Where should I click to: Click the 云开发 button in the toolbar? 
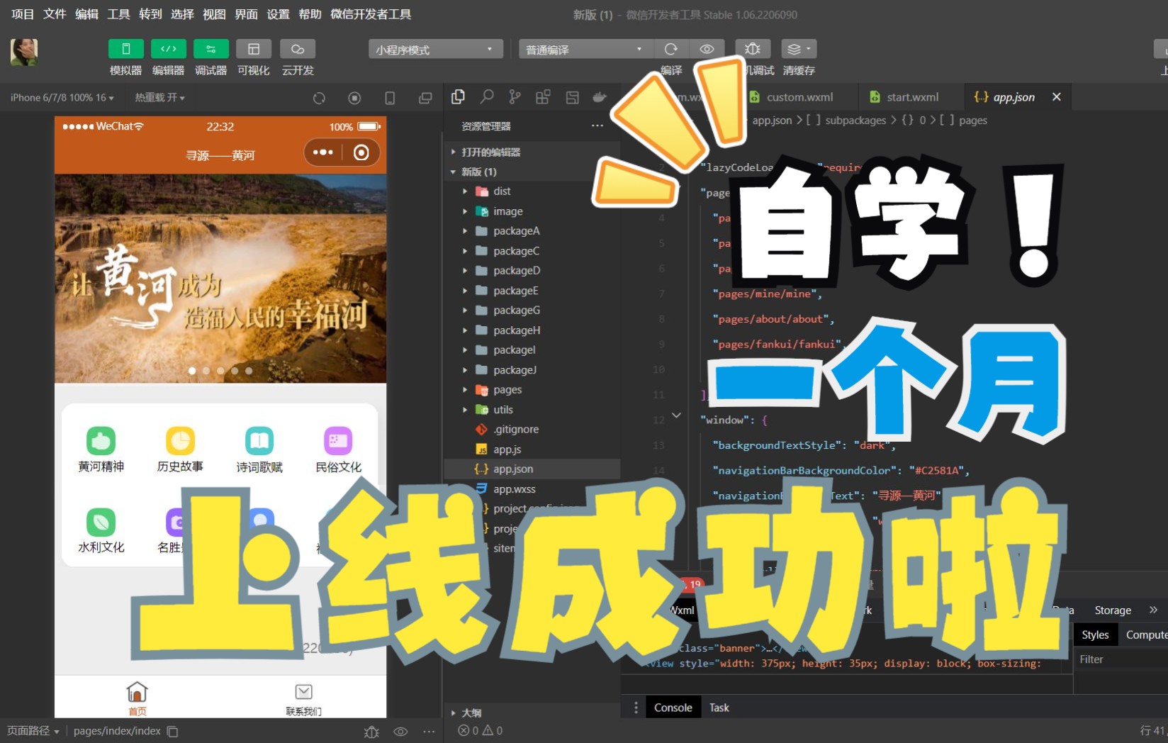[x=297, y=57]
